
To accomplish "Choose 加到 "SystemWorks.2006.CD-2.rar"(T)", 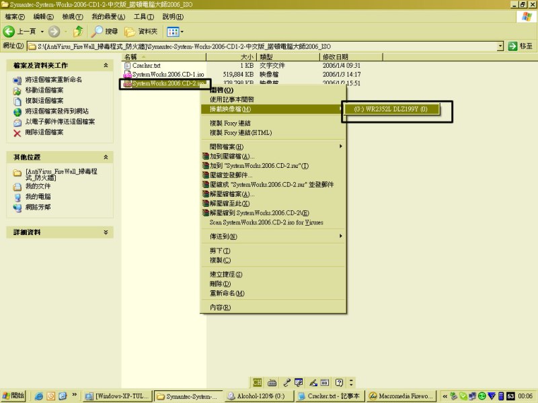I will [x=273, y=165].
